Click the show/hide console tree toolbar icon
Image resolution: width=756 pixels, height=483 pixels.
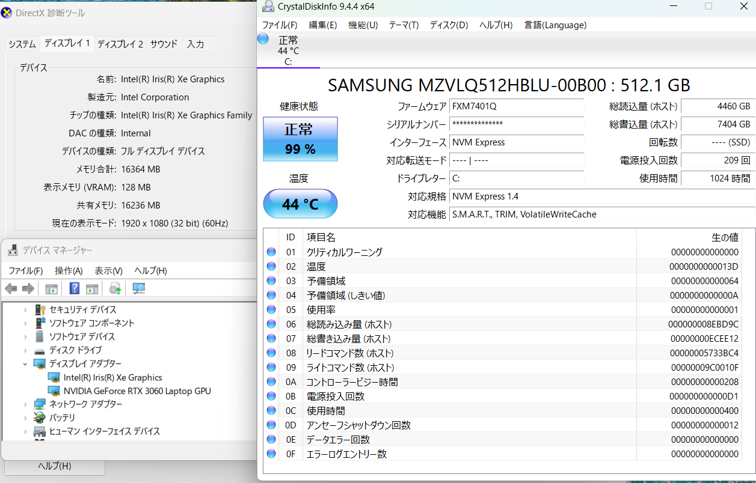tap(52, 289)
